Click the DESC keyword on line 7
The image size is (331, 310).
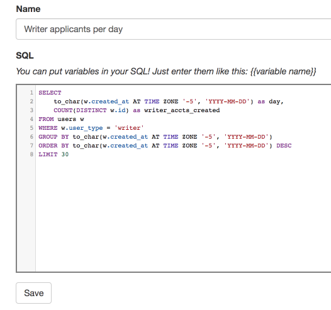284,146
